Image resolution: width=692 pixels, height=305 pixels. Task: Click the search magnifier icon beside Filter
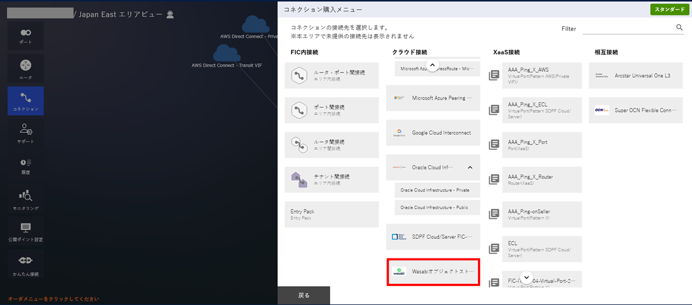coord(680,28)
